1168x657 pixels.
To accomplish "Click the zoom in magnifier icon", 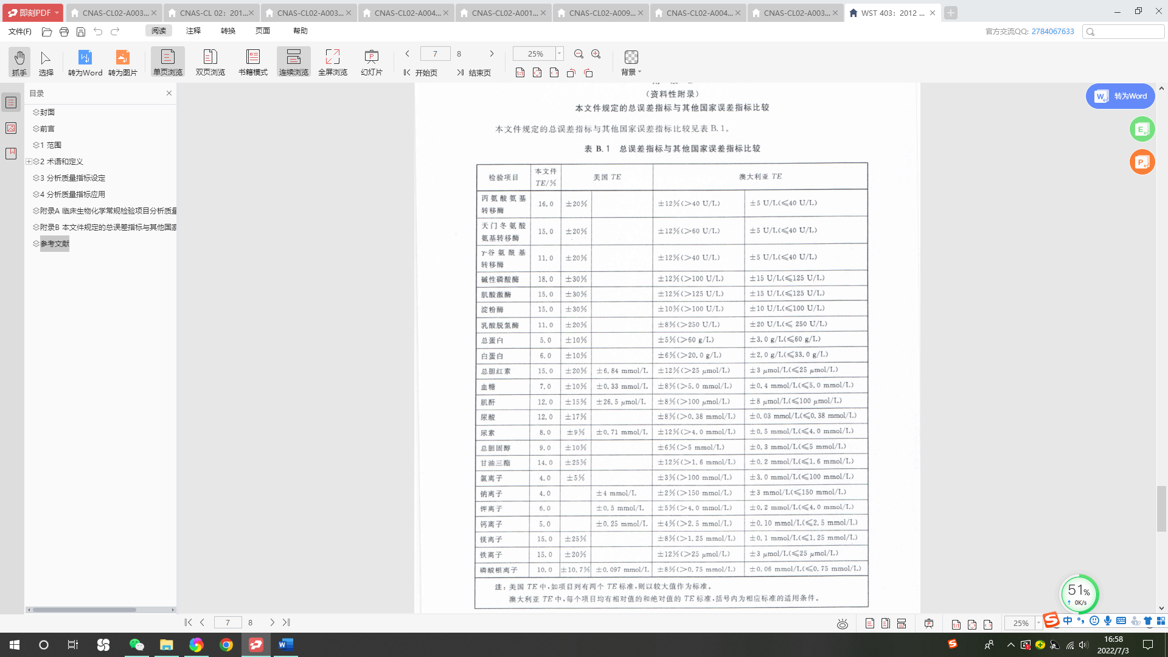I will click(x=596, y=54).
